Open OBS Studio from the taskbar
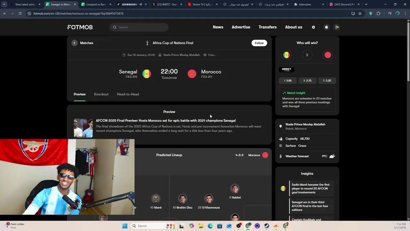This screenshot has width=410, height=231. click(x=238, y=226)
